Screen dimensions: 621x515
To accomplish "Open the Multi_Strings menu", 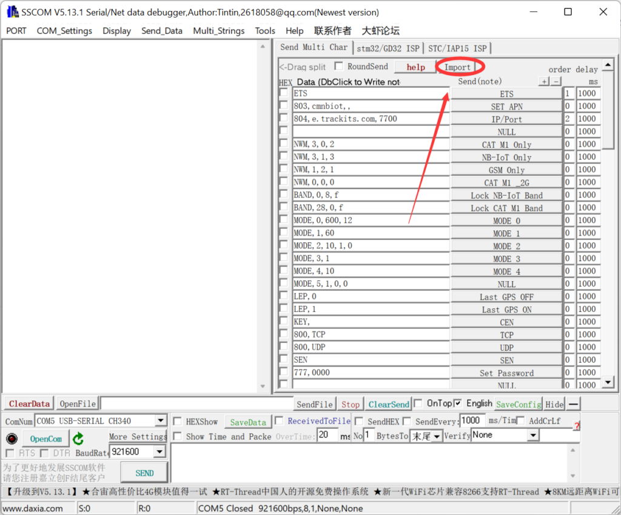I will click(x=218, y=30).
